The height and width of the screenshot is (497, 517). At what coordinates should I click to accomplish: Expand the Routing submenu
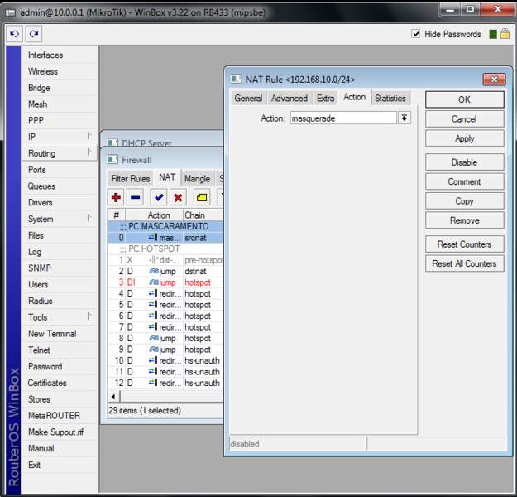pos(58,153)
